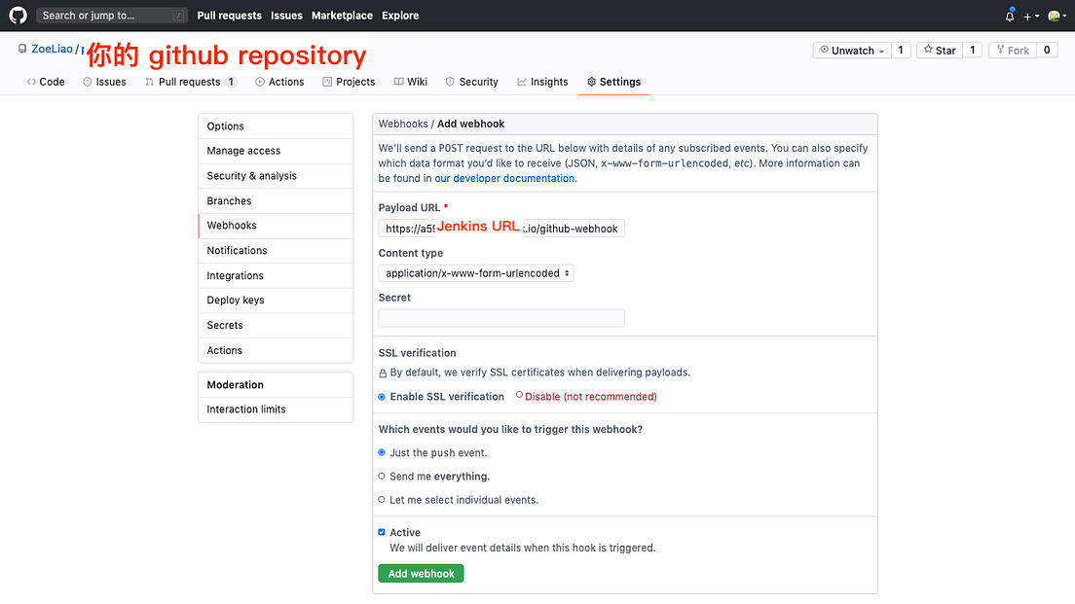Screen dimensions: 1075x604
Task: Uncheck the Active checkbox
Action: [382, 532]
